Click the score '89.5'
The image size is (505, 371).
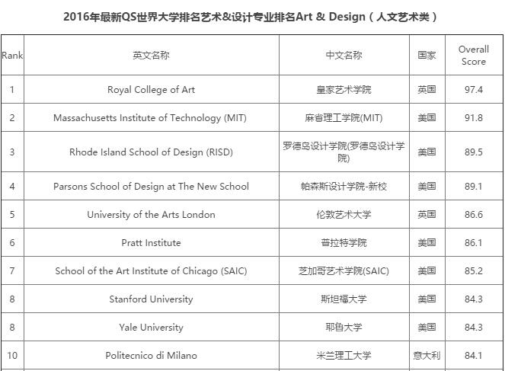pos(474,152)
